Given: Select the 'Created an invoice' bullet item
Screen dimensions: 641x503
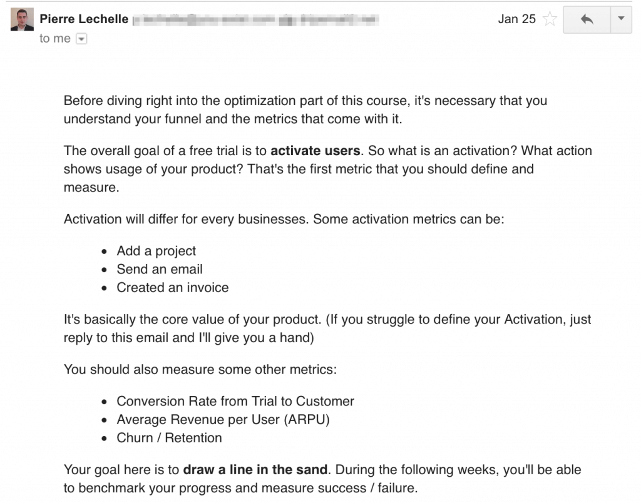Looking at the screenshot, I should coord(173,288).
